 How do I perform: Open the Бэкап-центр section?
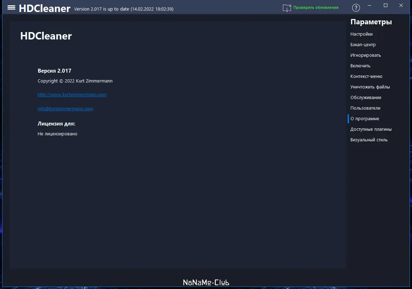click(x=363, y=44)
